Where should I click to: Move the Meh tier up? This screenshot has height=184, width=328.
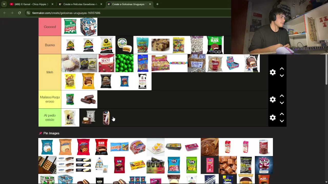[282, 69]
